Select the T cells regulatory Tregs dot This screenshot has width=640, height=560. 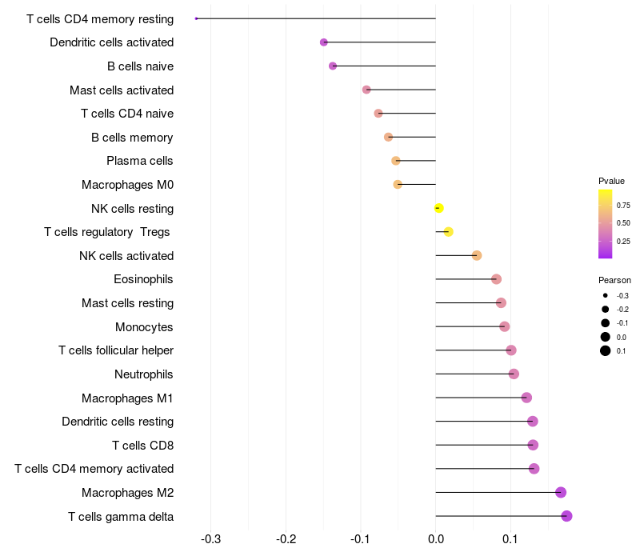(448, 232)
